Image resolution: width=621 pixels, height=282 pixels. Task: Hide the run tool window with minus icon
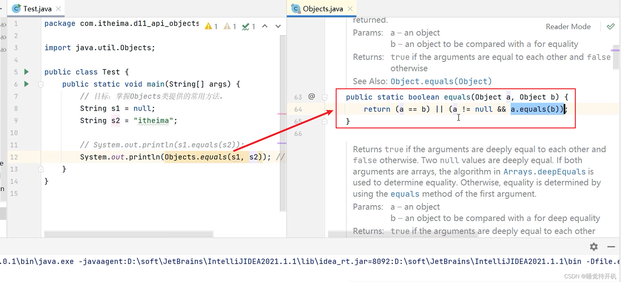[611, 247]
